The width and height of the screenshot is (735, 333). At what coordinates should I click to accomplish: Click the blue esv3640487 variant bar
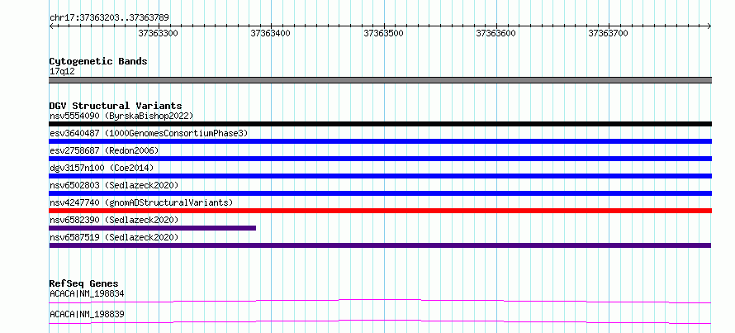tap(380, 141)
